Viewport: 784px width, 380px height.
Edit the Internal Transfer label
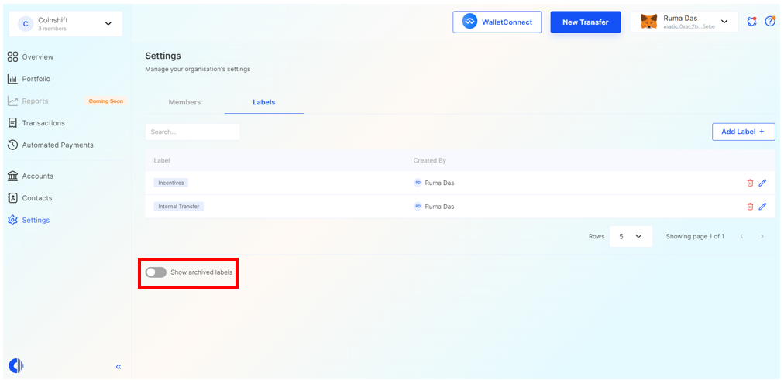pyautogui.click(x=762, y=207)
